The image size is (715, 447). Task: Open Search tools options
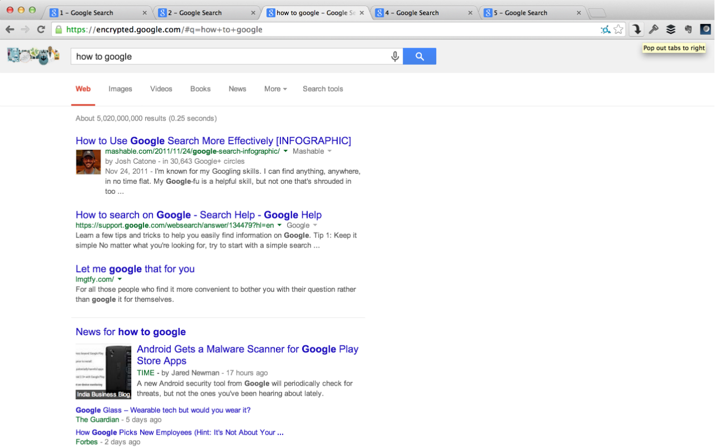point(323,89)
